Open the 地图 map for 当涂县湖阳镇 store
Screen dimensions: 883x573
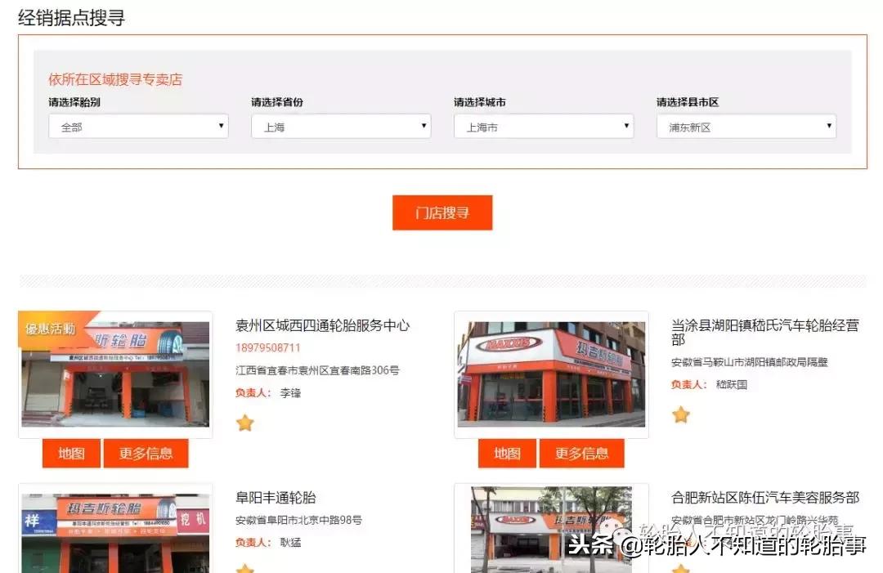(x=505, y=453)
